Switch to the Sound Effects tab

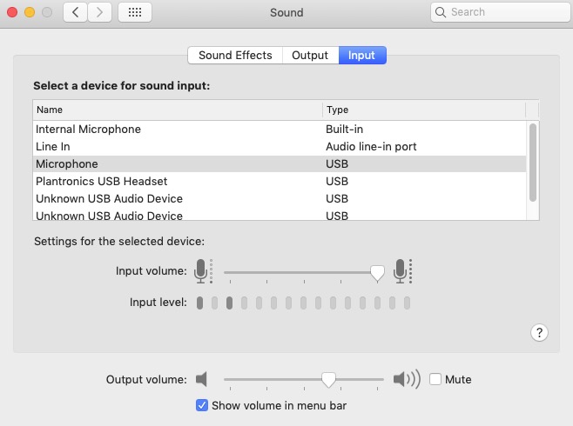coord(235,55)
